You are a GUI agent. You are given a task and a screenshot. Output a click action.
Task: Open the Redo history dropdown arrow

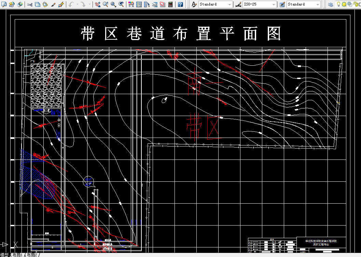89,4
